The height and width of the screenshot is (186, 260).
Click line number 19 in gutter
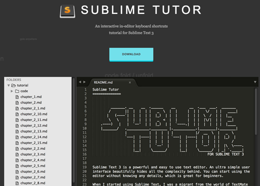85,167
